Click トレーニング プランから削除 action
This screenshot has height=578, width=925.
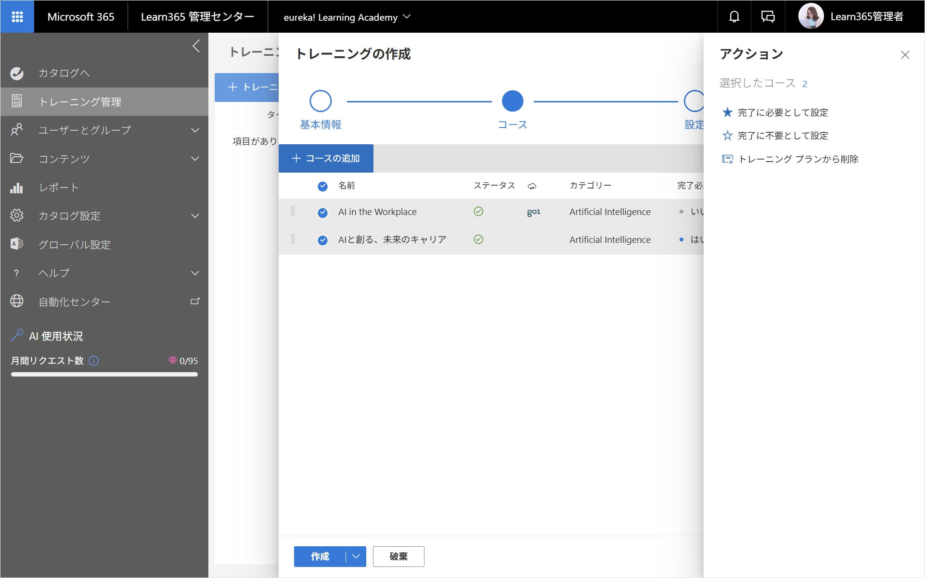coord(790,159)
